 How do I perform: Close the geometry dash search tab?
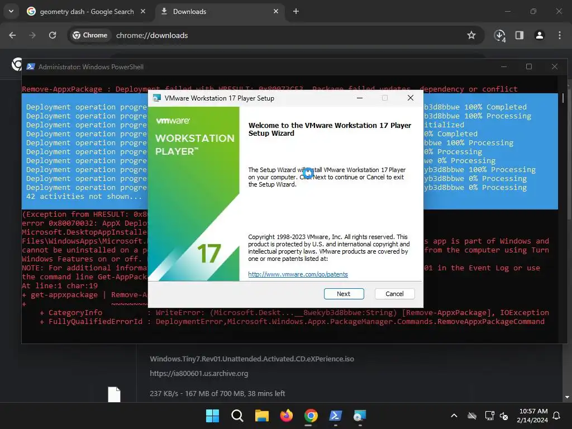143,11
